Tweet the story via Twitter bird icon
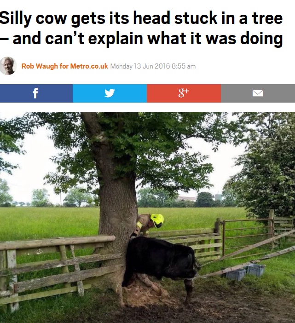The image size is (295, 323). (110, 93)
